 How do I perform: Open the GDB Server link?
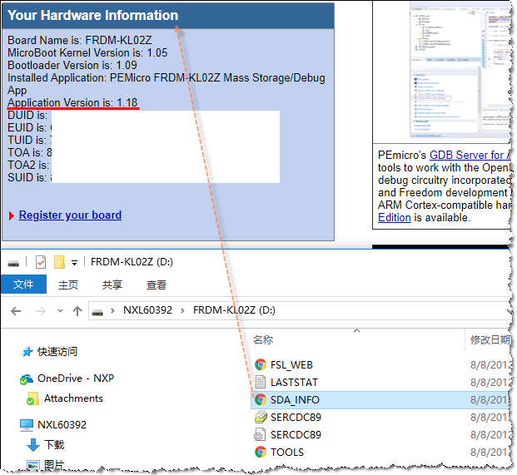click(470, 155)
